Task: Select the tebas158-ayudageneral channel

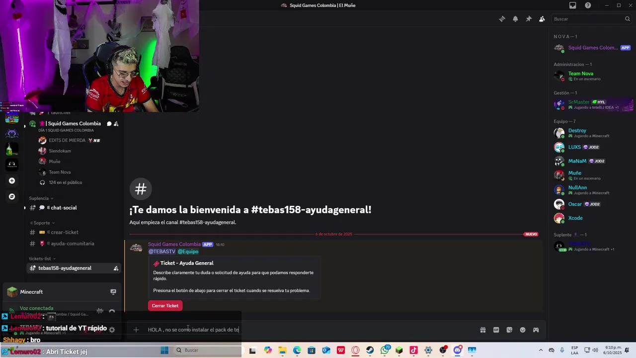Action: point(73,268)
